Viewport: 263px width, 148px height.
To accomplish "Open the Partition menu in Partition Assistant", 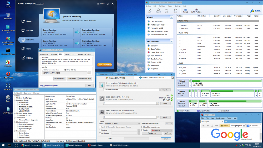I will [162, 6].
